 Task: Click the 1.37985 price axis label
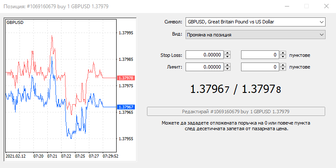pyautogui.click(x=126, y=59)
